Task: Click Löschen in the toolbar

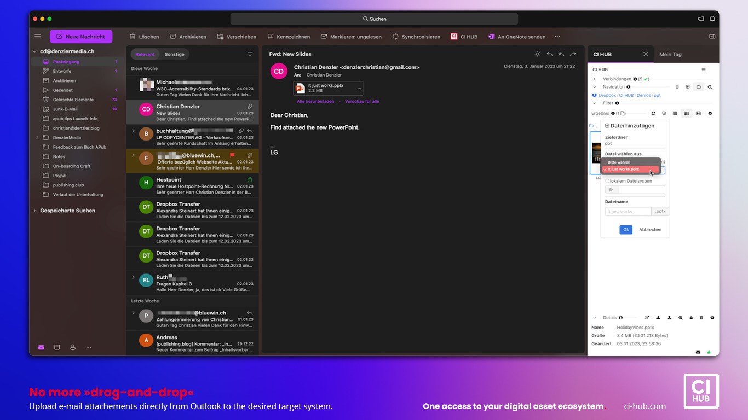Action: tap(144, 37)
